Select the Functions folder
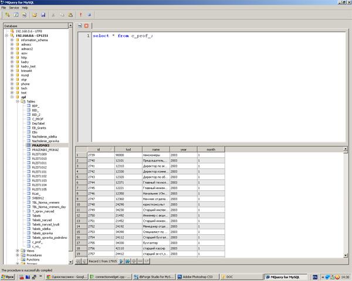 point(33,259)
